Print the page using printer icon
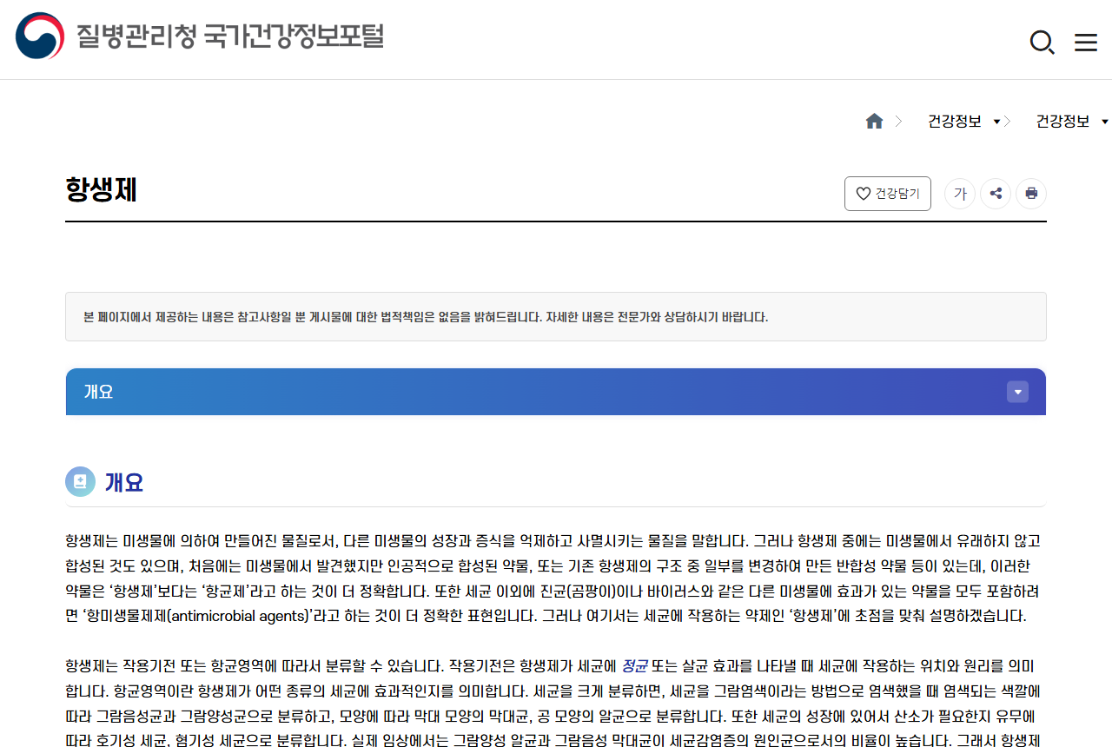This screenshot has height=747, width=1112. click(x=1031, y=194)
